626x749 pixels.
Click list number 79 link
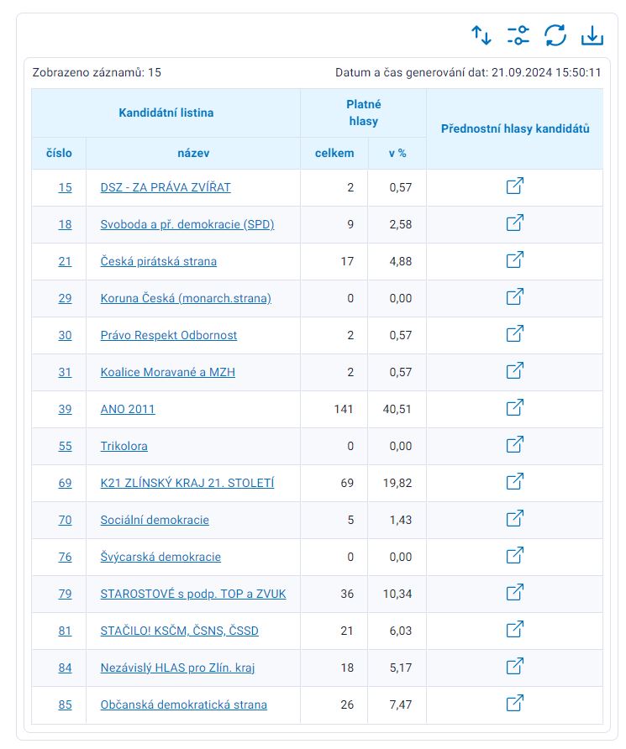tap(65, 594)
